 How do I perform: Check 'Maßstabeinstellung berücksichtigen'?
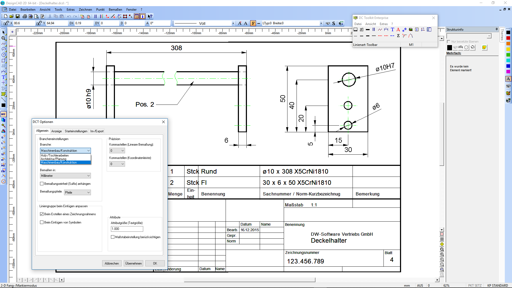pyautogui.click(x=113, y=237)
